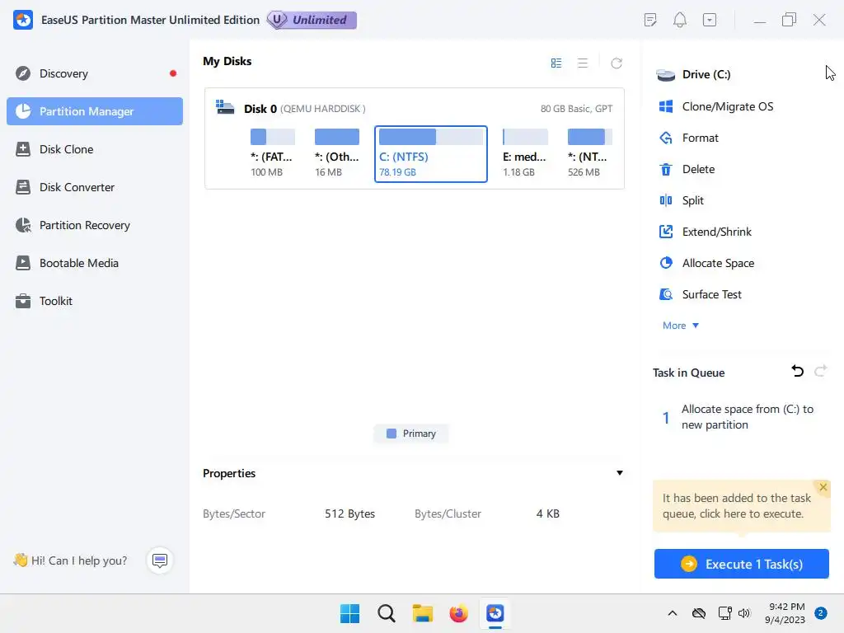Viewport: 844px width, 633px height.
Task: Open the clock showing 9:42 PM
Action: pos(785,613)
